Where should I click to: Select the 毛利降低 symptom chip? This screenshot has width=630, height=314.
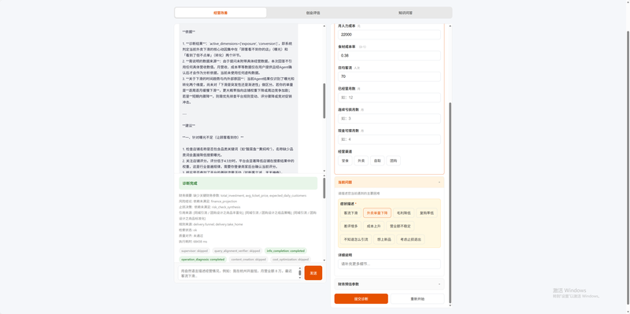click(403, 212)
